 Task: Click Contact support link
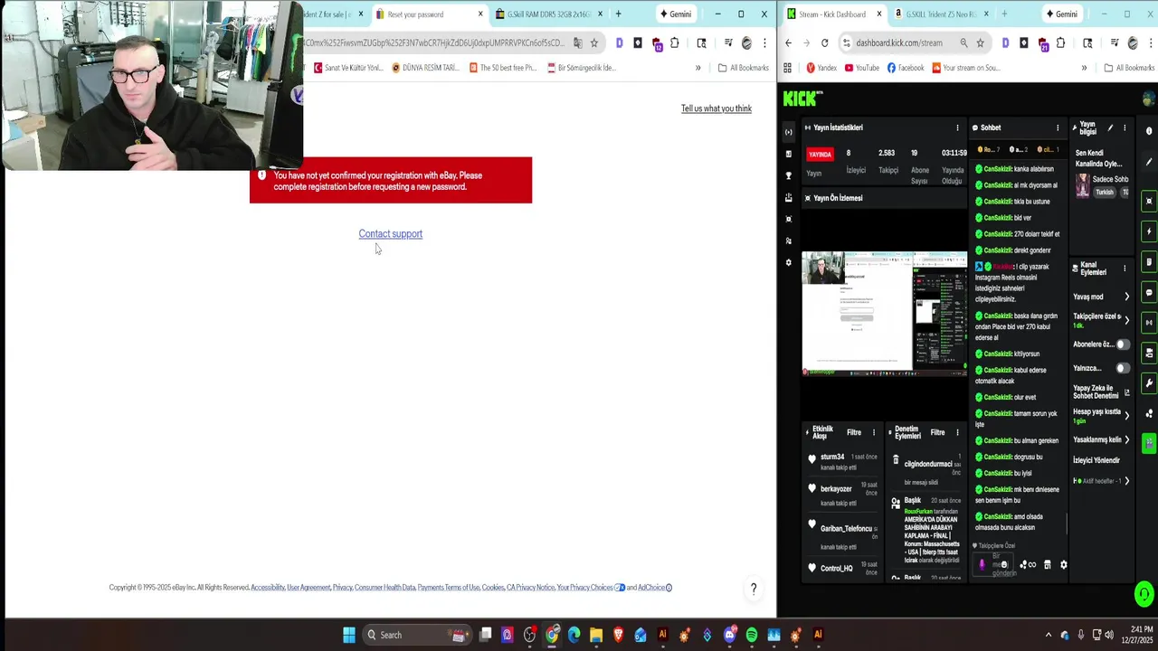[x=390, y=234]
